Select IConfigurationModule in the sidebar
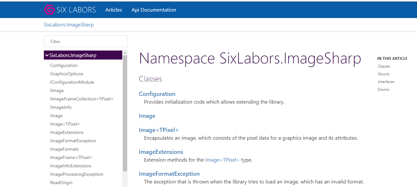 (x=72, y=82)
